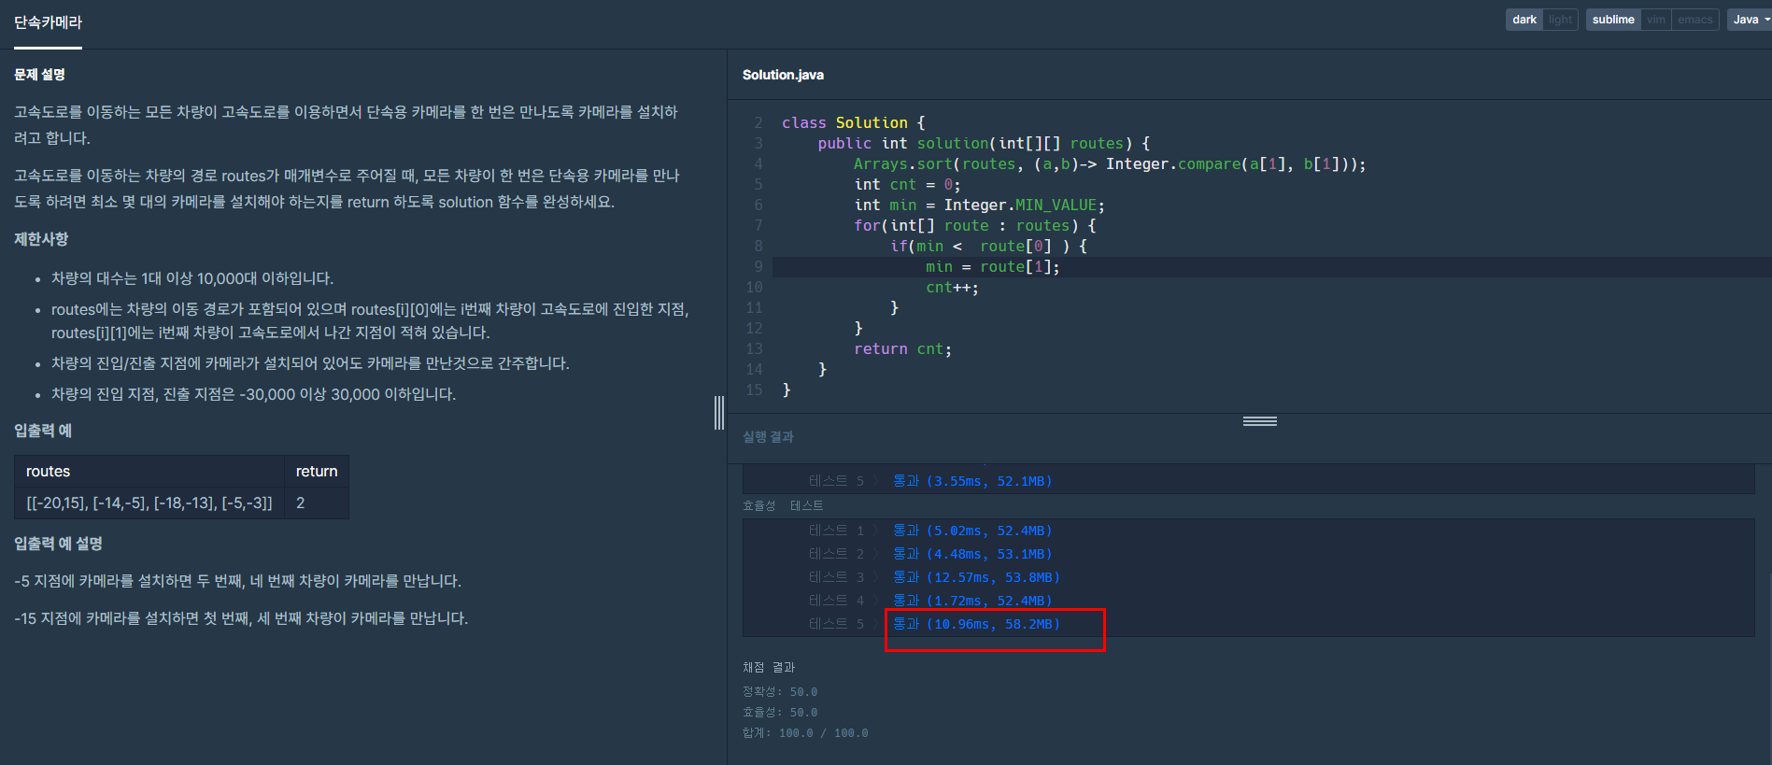Click the return value 2 cell
Image resolution: width=1772 pixels, height=765 pixels.
pyautogui.click(x=317, y=503)
